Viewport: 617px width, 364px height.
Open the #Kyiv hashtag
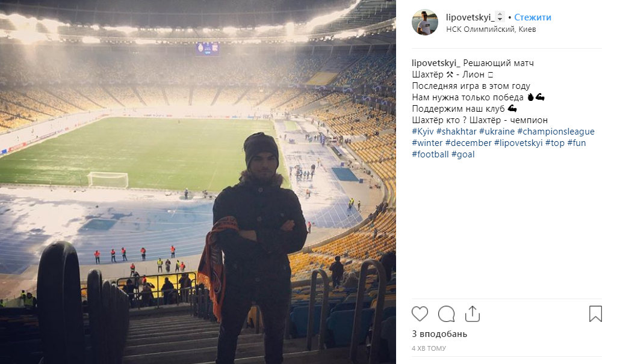[423, 132]
